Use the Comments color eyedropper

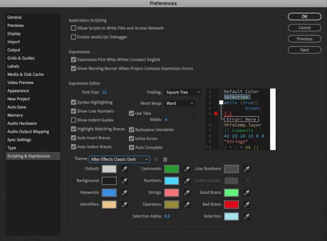[187, 169]
